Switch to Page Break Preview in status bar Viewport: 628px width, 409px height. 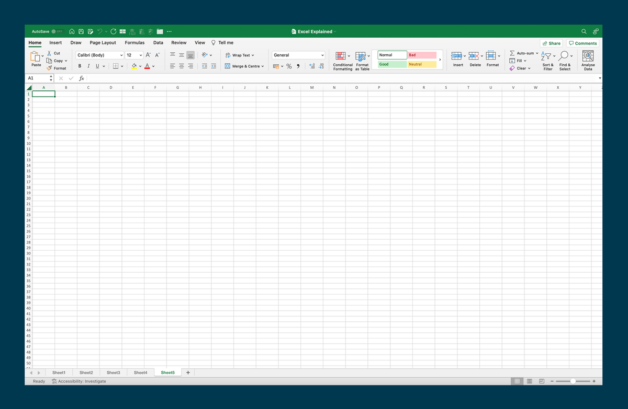click(542, 381)
